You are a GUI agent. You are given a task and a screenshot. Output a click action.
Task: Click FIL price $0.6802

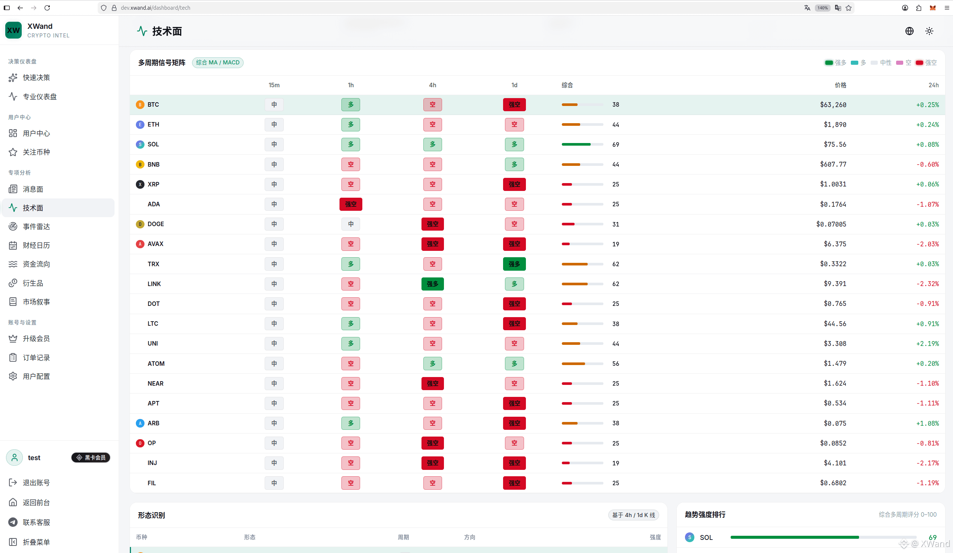tap(833, 483)
